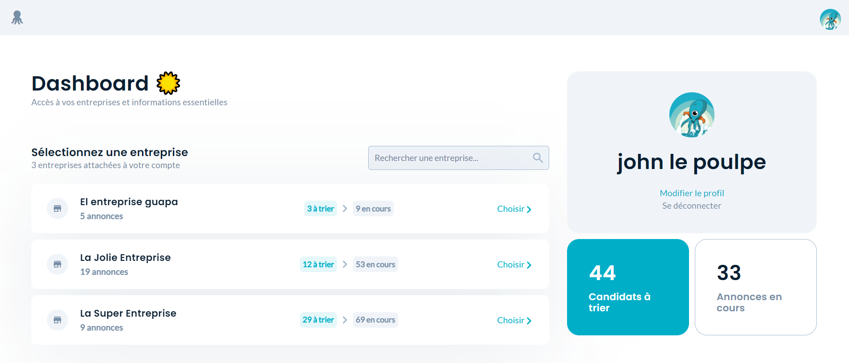
Task: Click the 53 en cours badge
Action: click(x=375, y=264)
